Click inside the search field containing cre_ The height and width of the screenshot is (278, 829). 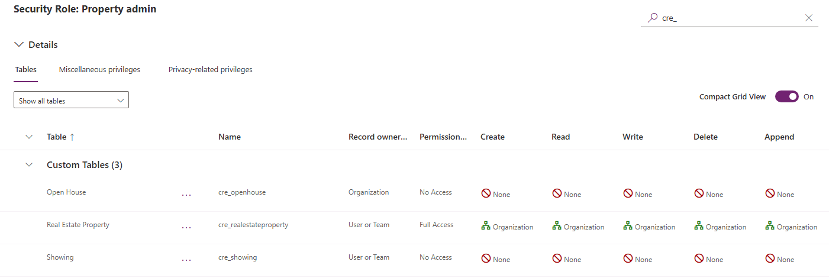(x=728, y=18)
